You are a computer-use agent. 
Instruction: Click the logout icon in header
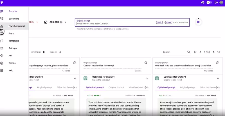(216, 3)
